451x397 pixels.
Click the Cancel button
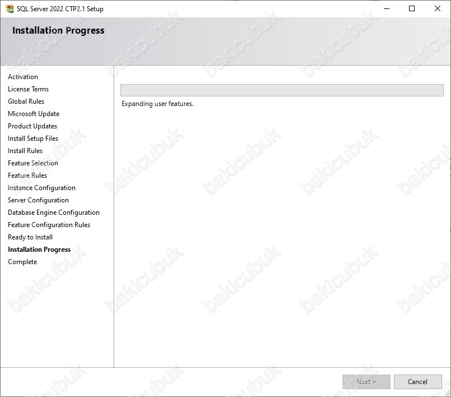pos(417,382)
